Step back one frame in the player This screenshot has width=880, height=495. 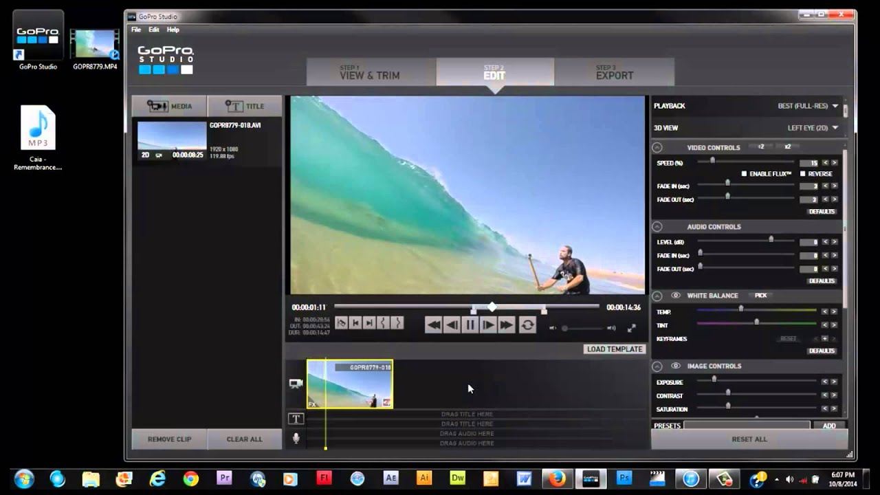(x=452, y=325)
